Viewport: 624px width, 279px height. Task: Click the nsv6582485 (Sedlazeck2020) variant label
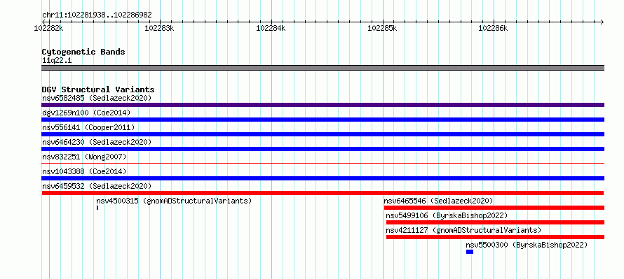click(97, 98)
